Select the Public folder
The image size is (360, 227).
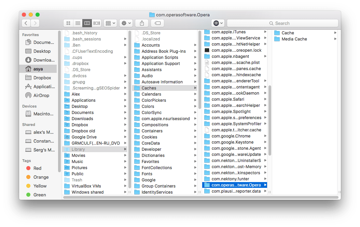pos(95,174)
